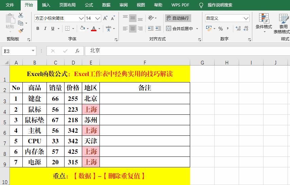The width and height of the screenshot is (290, 185).
Task: Toggle middle vertical alignment
Action: click(133, 18)
